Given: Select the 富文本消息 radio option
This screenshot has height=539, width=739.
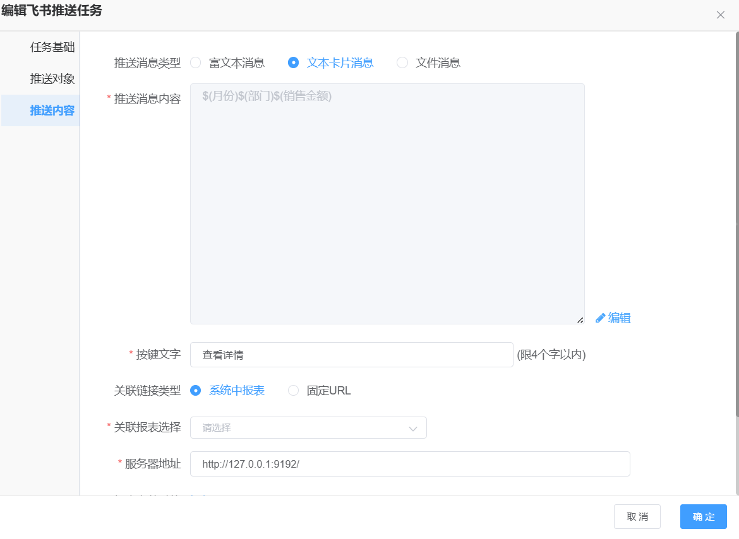Looking at the screenshot, I should pyautogui.click(x=196, y=62).
